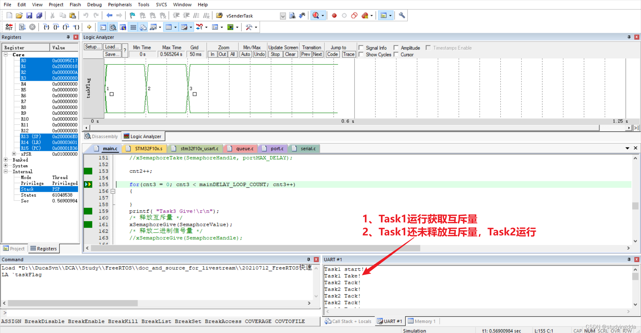Open the vSenderTask find dropdown

(x=283, y=16)
